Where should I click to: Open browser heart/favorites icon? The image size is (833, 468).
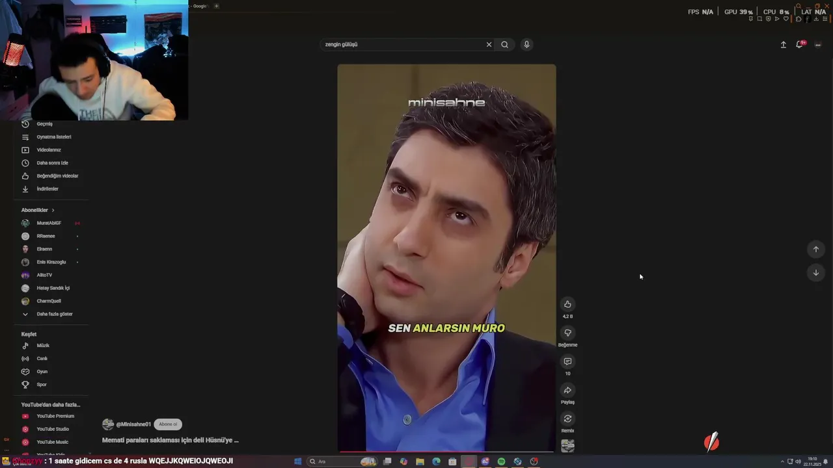[x=785, y=19]
